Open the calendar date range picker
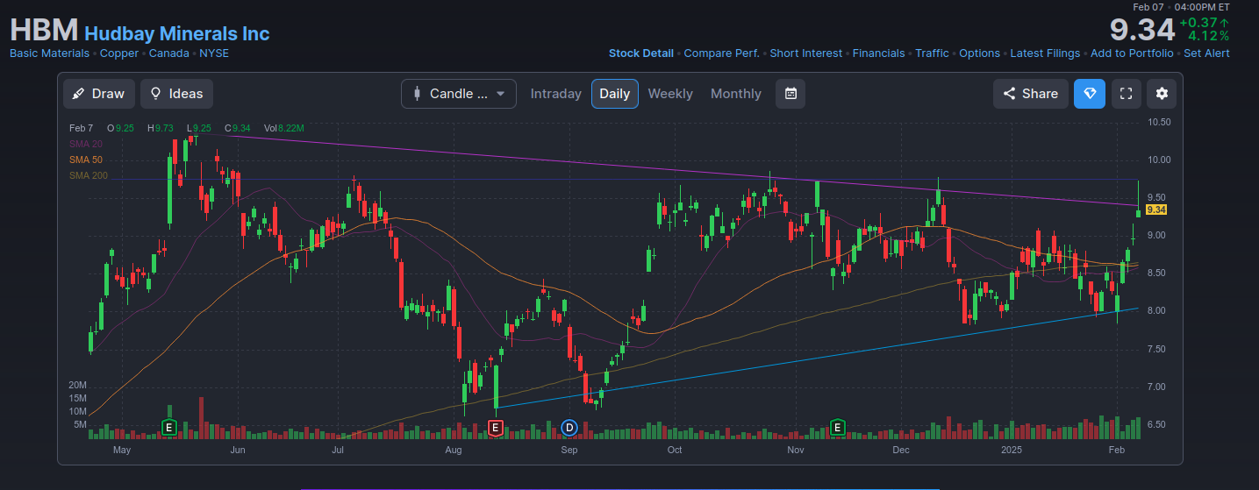The image size is (1259, 490). tap(790, 94)
